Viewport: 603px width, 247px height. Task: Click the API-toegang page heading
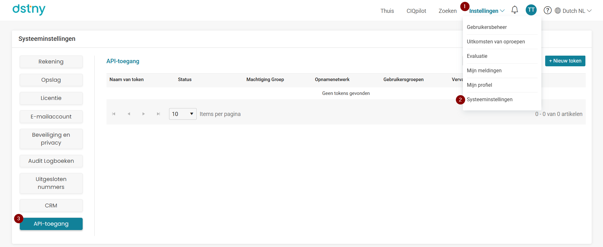click(123, 61)
